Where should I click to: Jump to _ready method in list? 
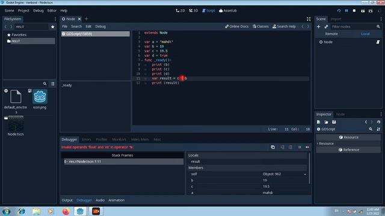(67, 85)
